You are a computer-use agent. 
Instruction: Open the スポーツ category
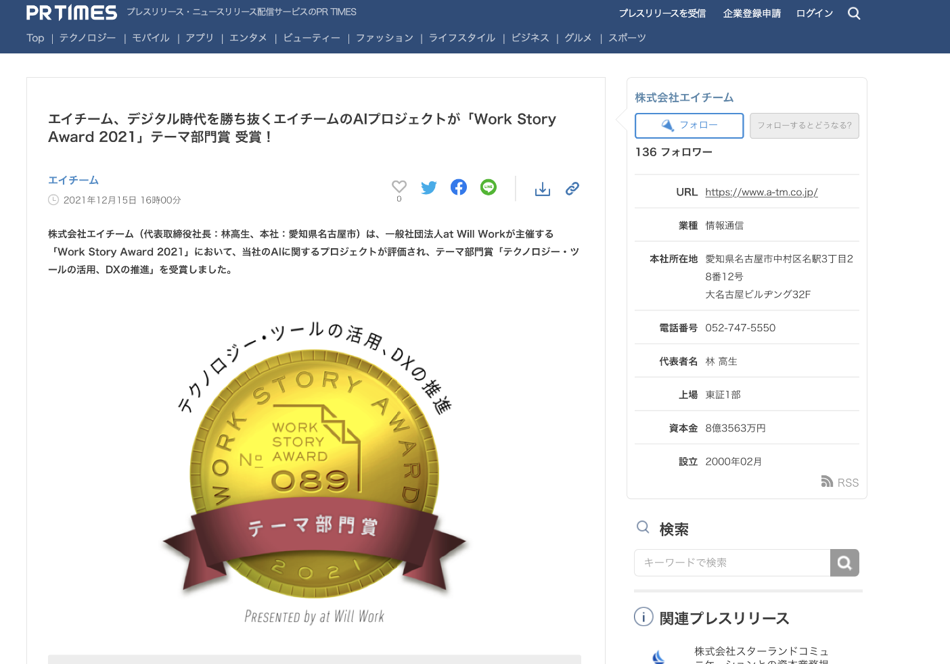tap(627, 38)
